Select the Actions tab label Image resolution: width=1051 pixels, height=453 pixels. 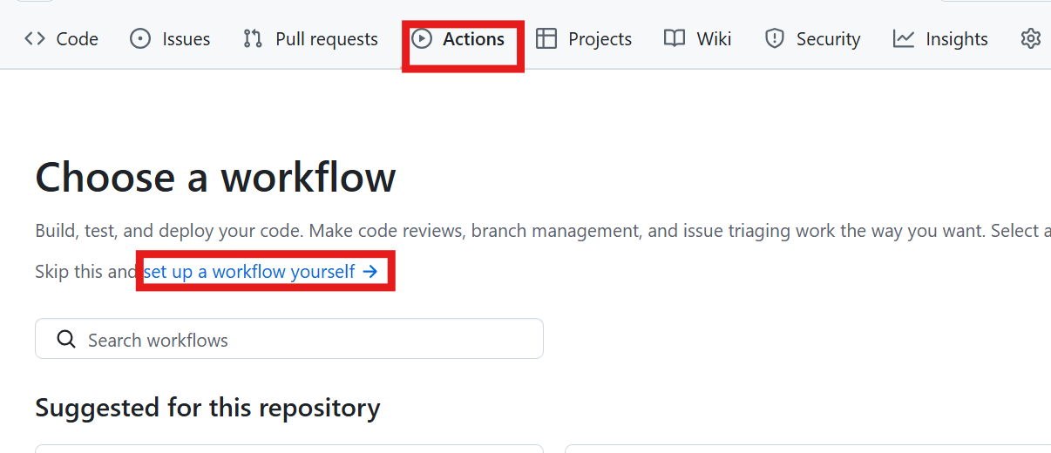[473, 39]
